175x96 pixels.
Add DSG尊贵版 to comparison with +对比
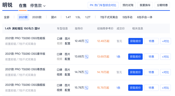tap(165, 72)
